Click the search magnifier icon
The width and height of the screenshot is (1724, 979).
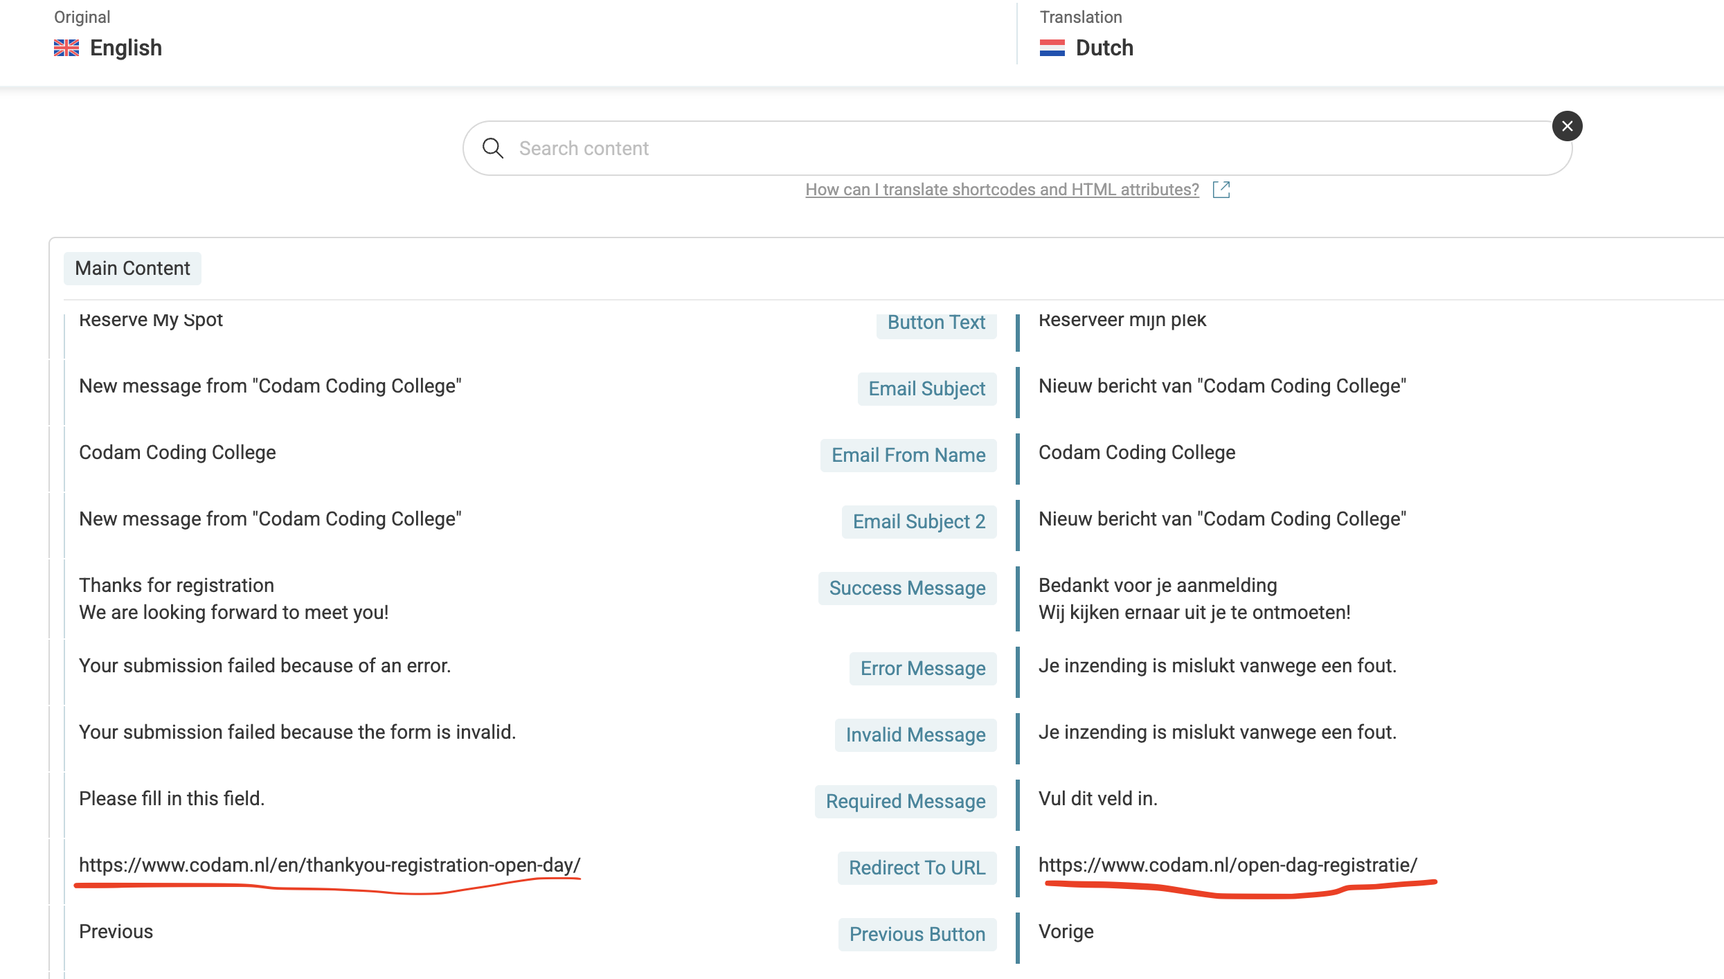[x=493, y=148]
